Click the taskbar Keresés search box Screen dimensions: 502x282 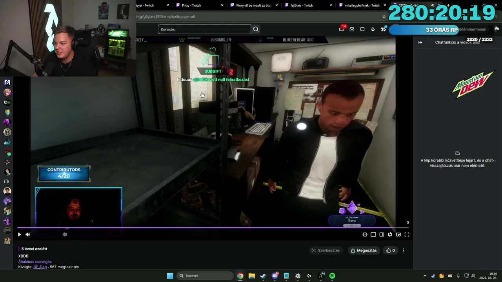(206, 276)
